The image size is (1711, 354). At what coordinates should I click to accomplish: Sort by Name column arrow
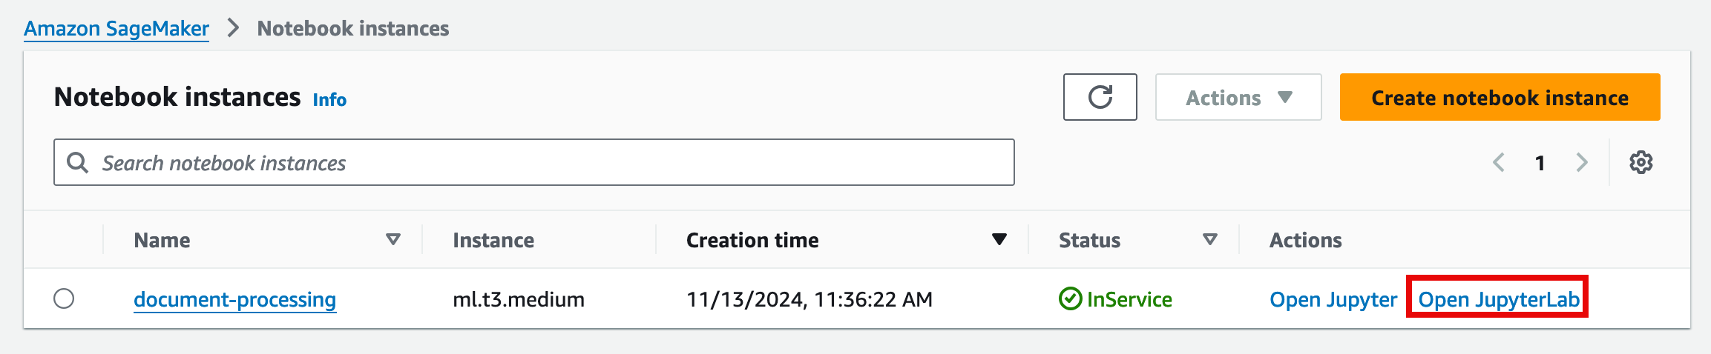(x=393, y=239)
